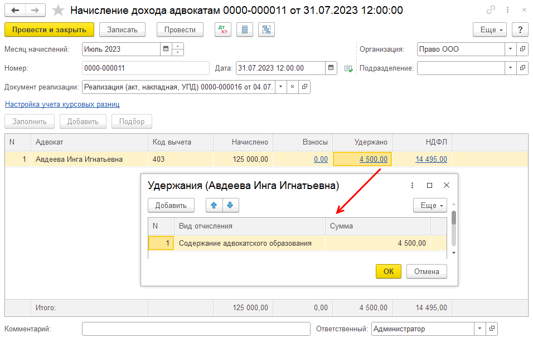Viewport: 533px width, 338px height.
Task: Expand the Документ реализации dropdown
Action: [280, 87]
